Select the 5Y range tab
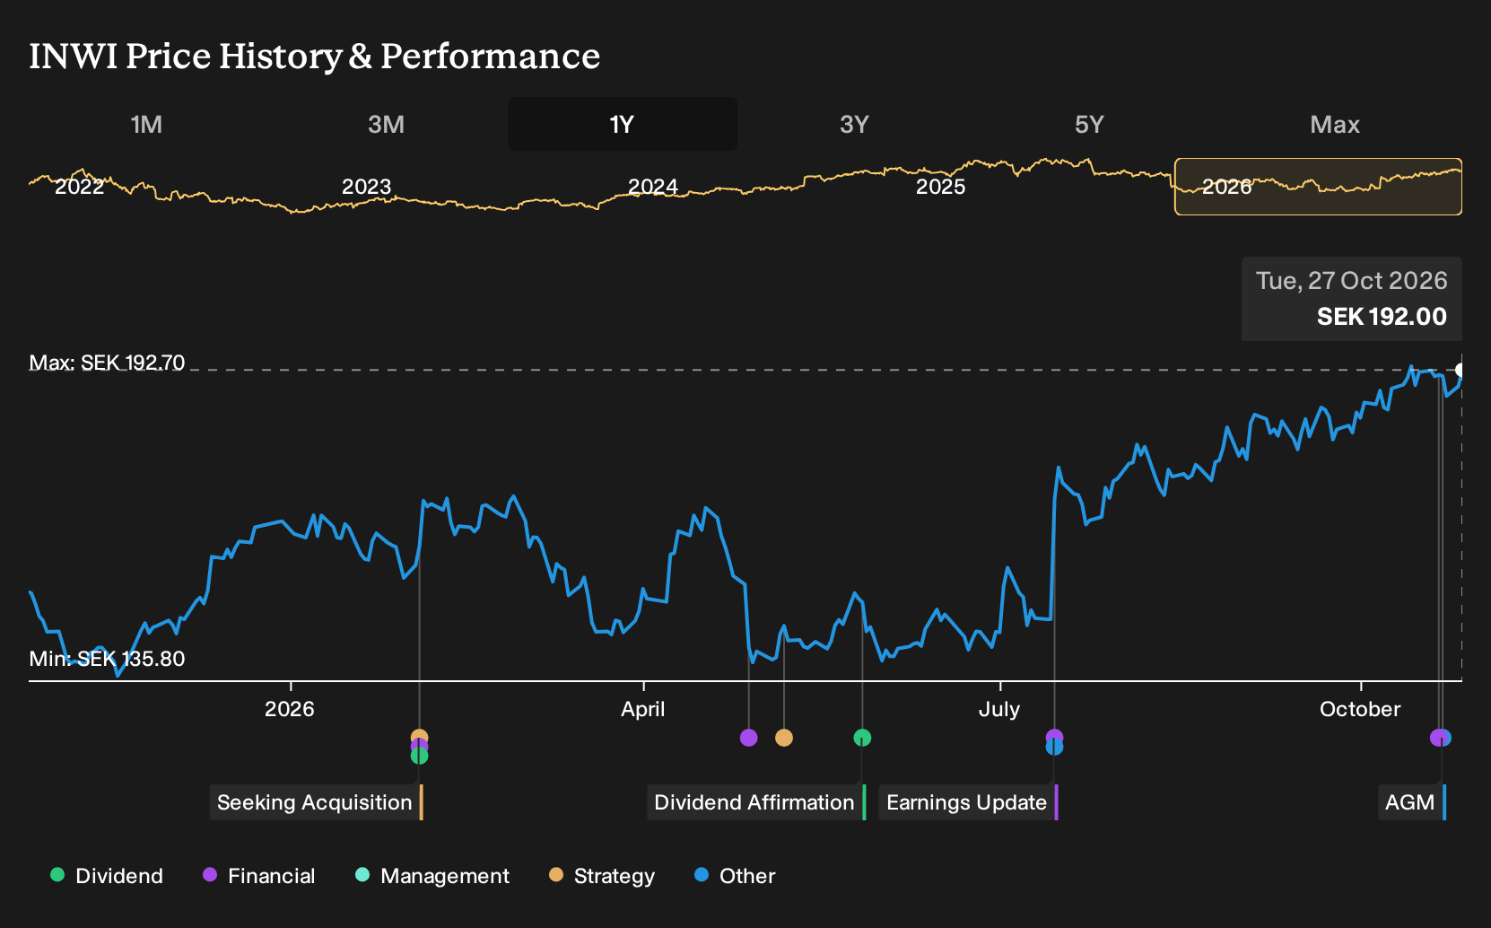 click(x=1089, y=124)
